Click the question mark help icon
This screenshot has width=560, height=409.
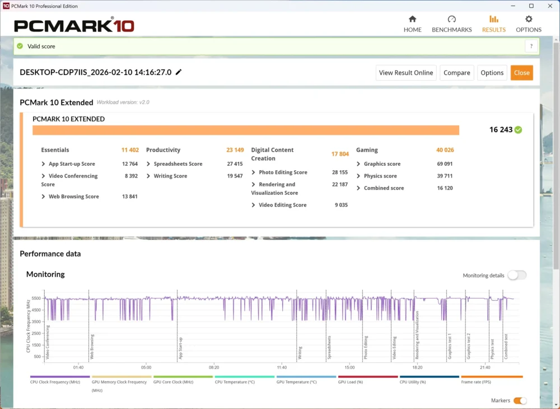coord(531,46)
